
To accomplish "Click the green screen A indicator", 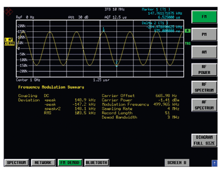I will tap(188, 31).
